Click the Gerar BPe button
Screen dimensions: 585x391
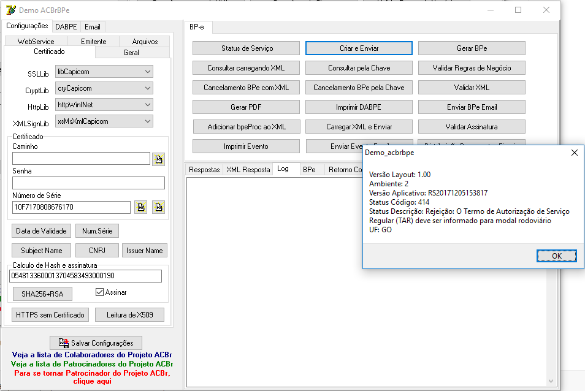coord(472,48)
